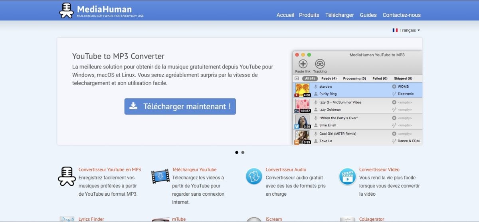The height and width of the screenshot is (222, 479).
Task: Click the artist name "Izzy Goldman"
Action: point(330,110)
